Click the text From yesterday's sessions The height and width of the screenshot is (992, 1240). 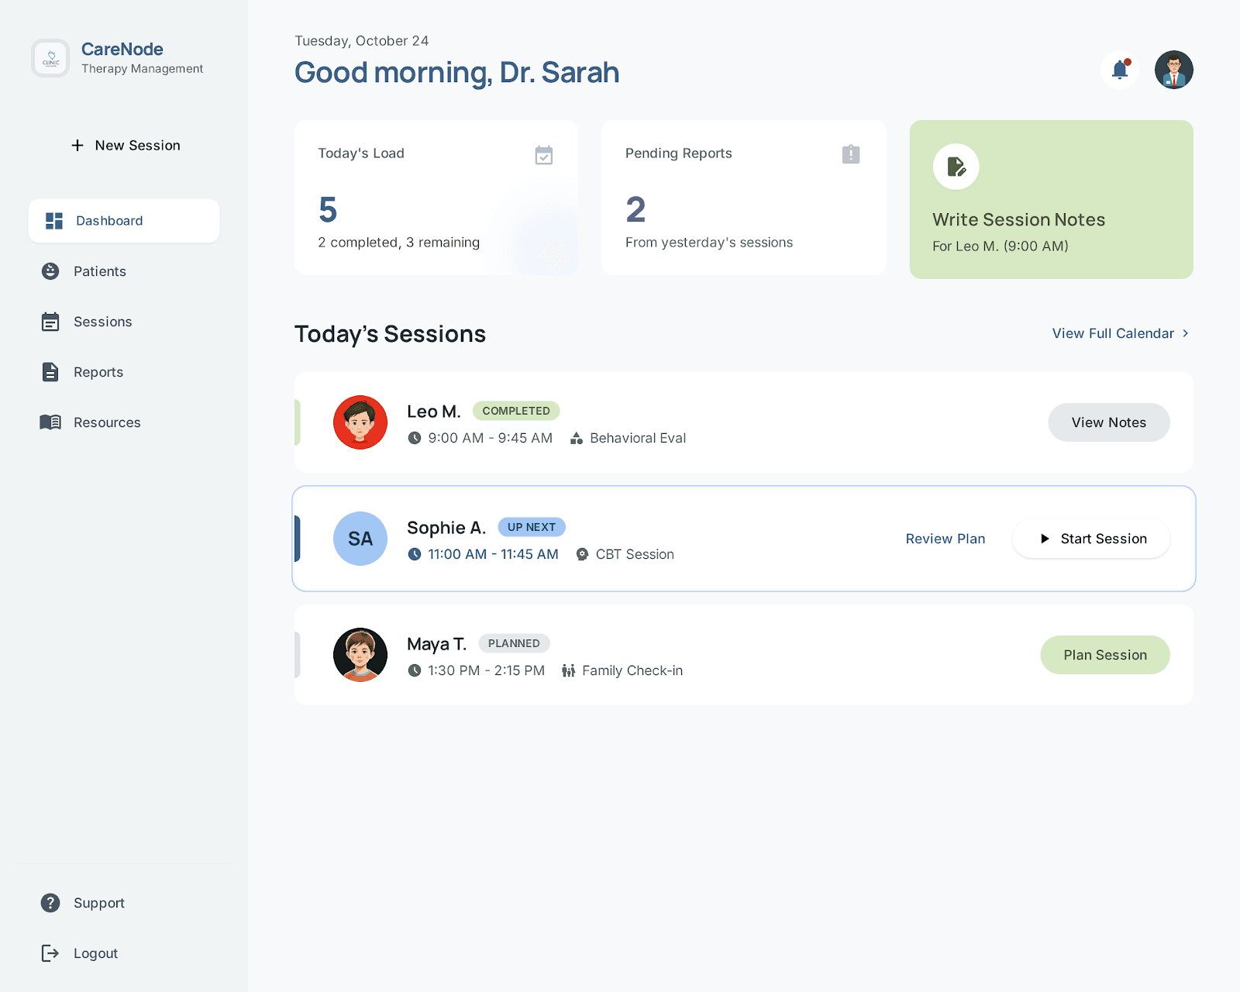pyautogui.click(x=709, y=243)
